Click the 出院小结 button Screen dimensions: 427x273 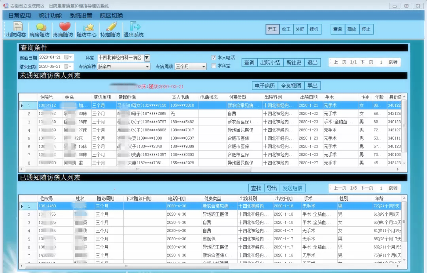[270, 63]
